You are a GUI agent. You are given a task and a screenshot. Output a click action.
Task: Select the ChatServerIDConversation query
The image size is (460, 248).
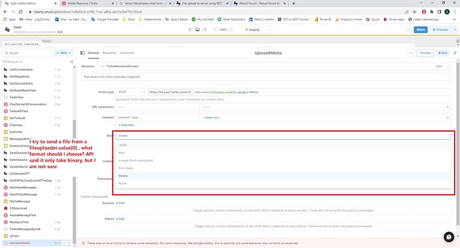28,104
